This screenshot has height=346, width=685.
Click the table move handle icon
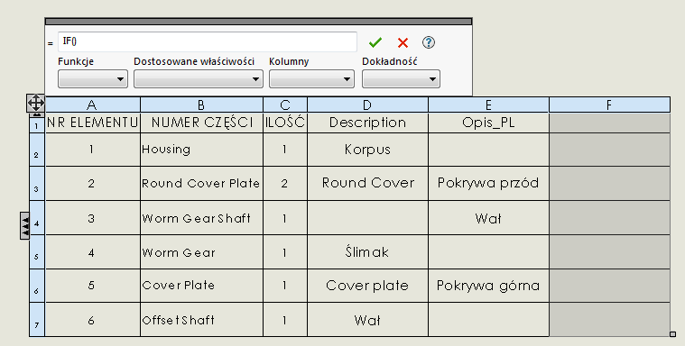point(35,104)
